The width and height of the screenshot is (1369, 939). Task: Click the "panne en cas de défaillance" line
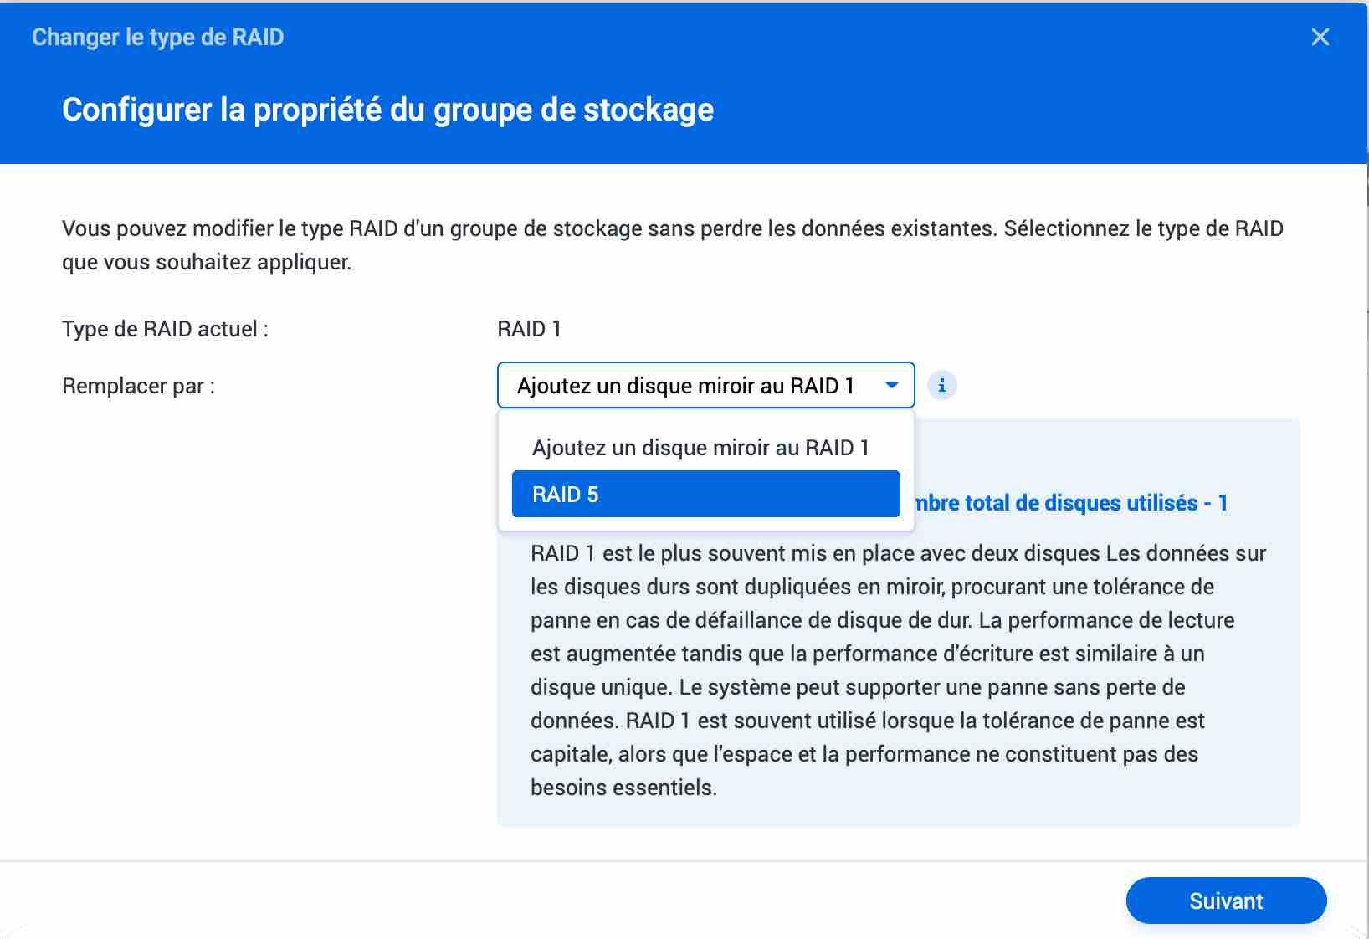click(882, 620)
